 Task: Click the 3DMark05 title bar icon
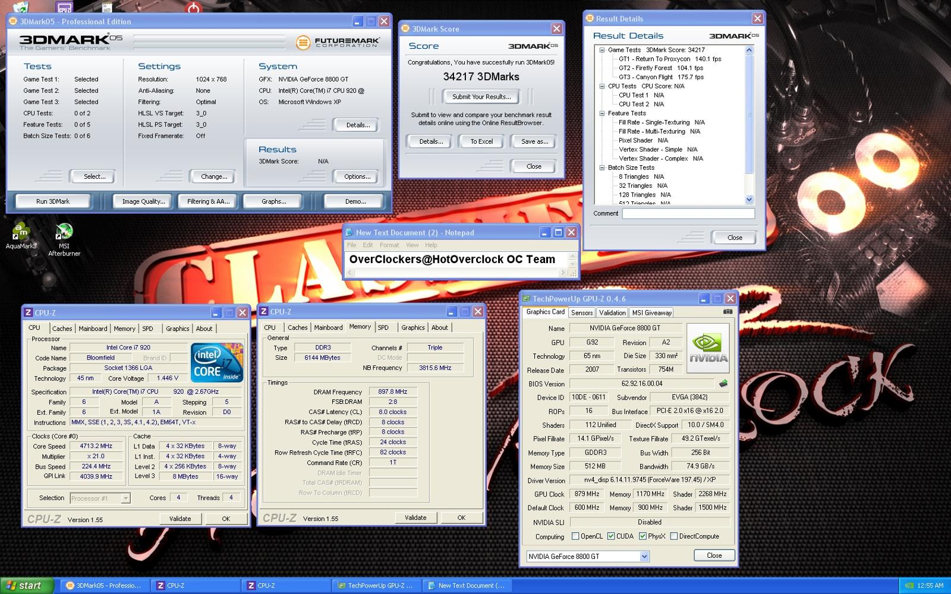click(x=13, y=21)
